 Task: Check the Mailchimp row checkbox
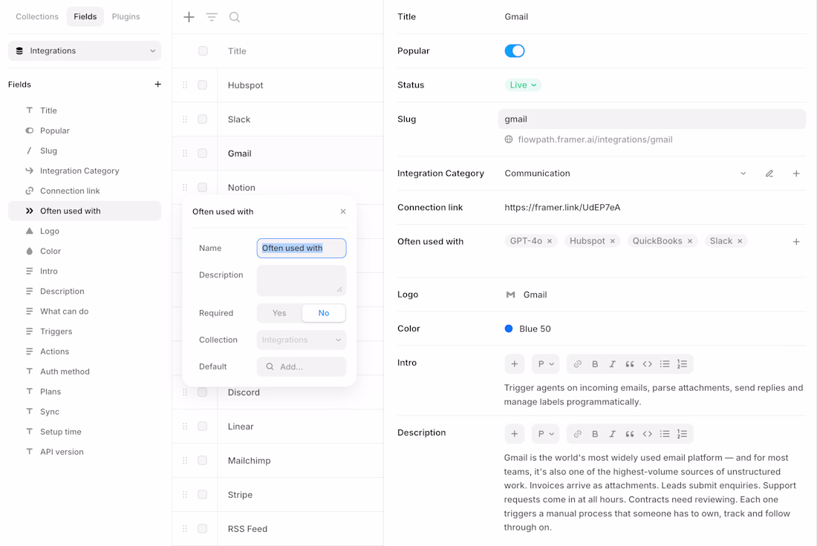click(203, 460)
